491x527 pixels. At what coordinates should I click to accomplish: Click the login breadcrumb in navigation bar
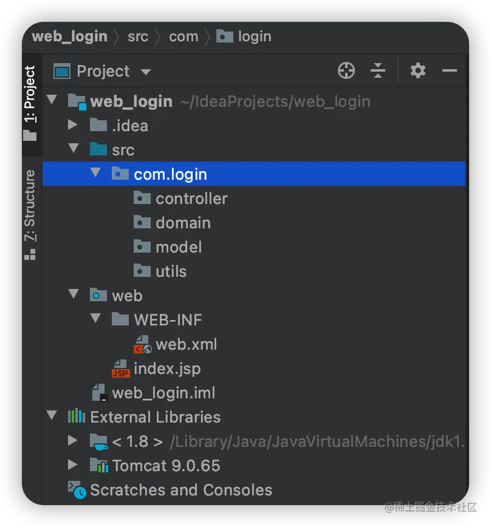pos(254,36)
